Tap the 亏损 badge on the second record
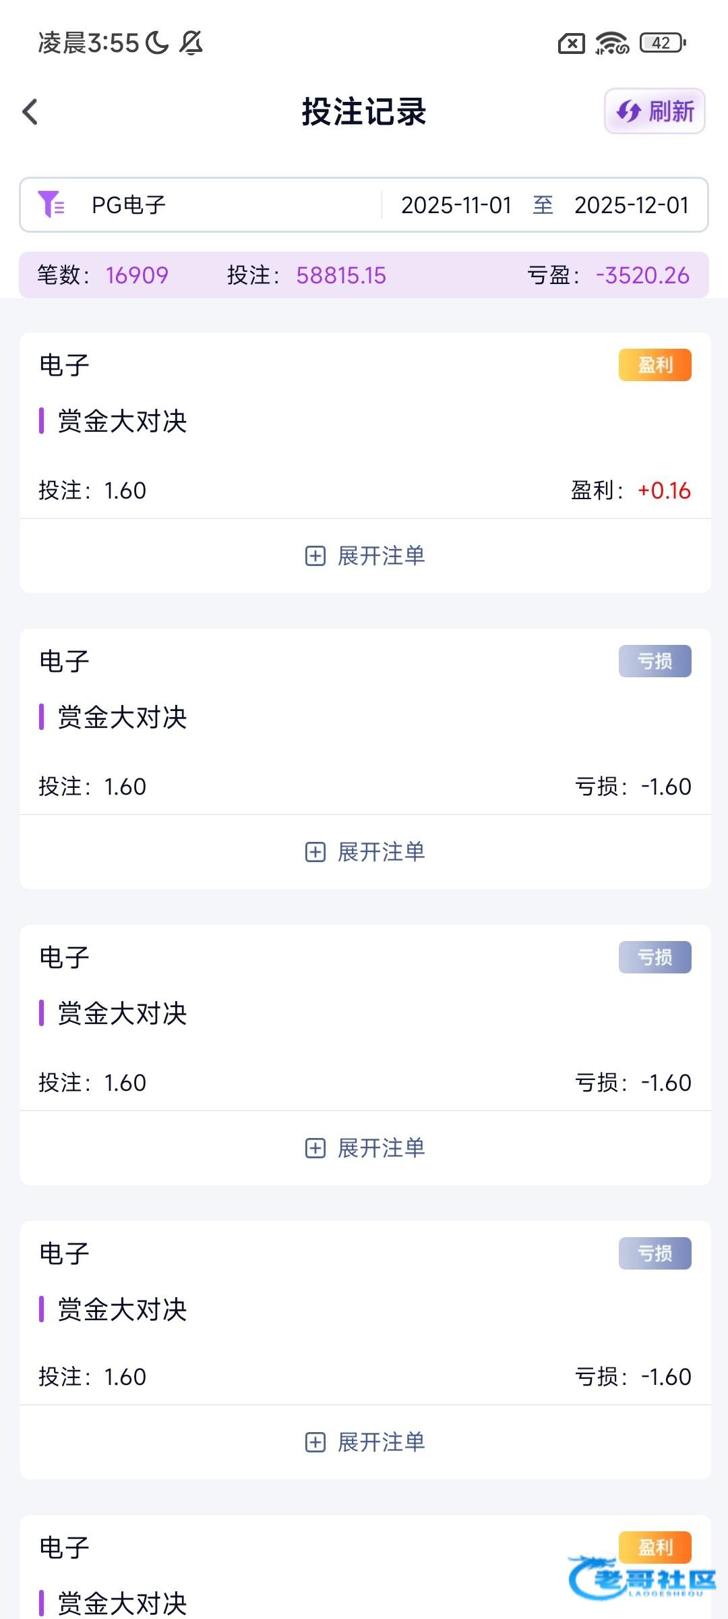This screenshot has width=728, height=1619. click(655, 661)
